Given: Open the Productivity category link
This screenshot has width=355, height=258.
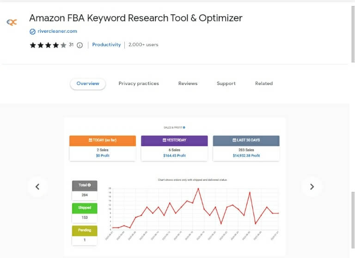Looking at the screenshot, I should click(x=106, y=45).
